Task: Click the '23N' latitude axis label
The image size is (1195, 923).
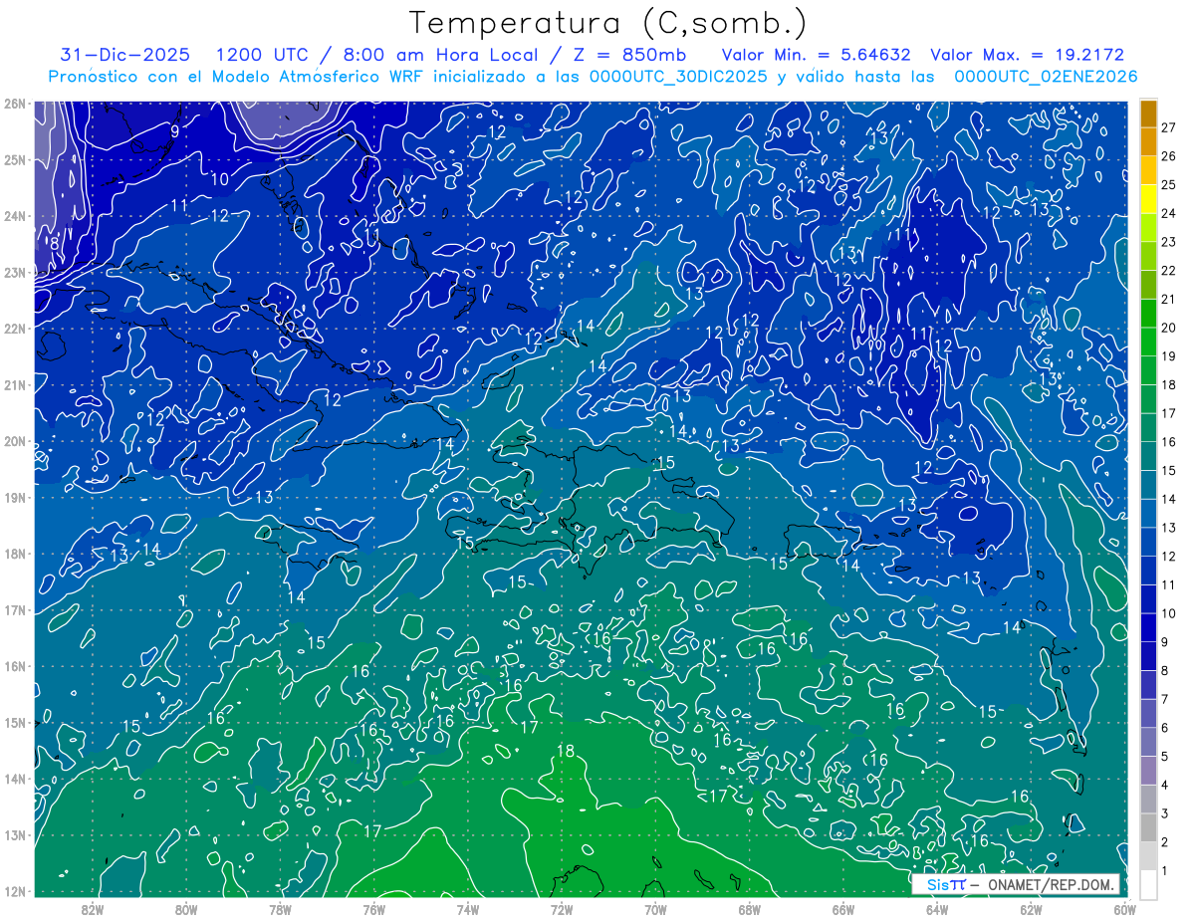Action: (x=14, y=272)
